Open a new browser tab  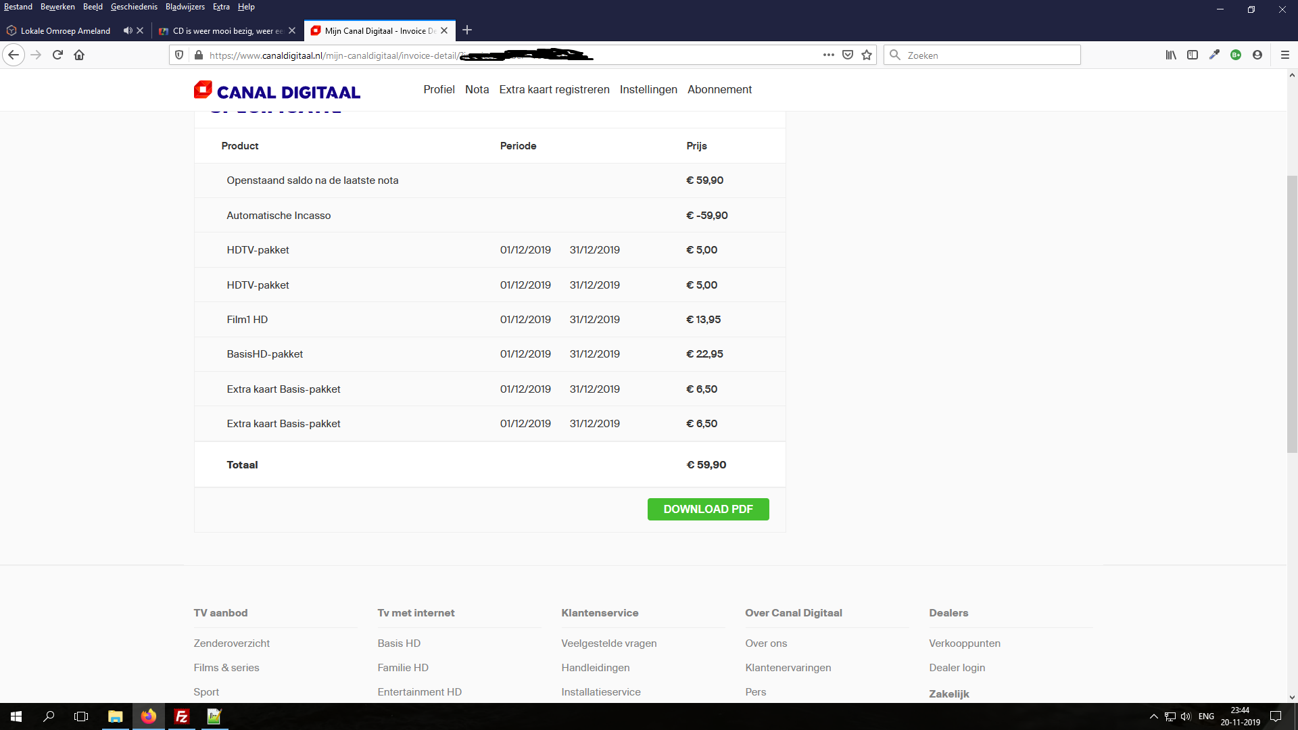click(467, 30)
